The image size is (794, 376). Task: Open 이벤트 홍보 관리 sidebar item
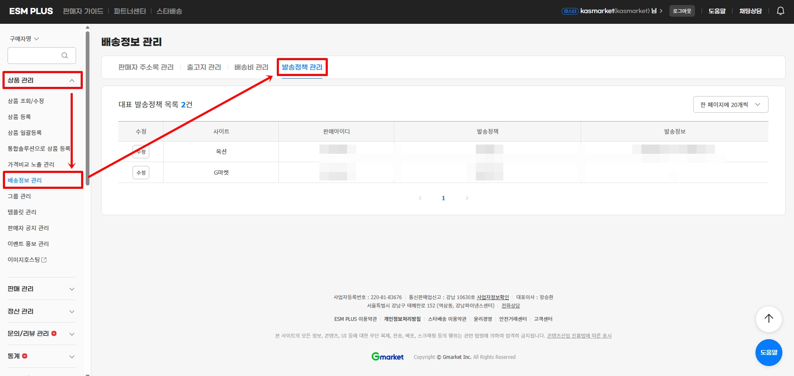pyautogui.click(x=28, y=244)
